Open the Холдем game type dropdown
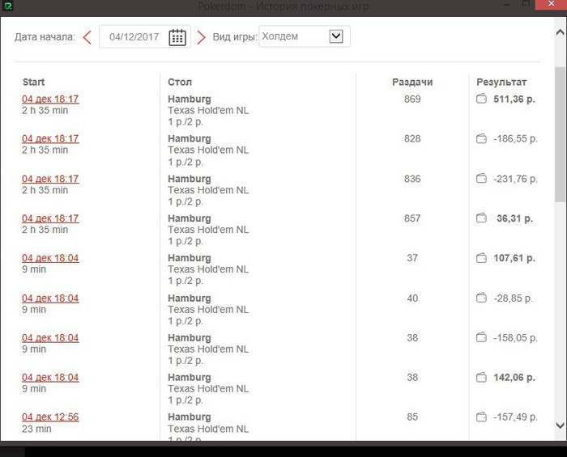Screen dimensions: 567x457 (x=336, y=36)
